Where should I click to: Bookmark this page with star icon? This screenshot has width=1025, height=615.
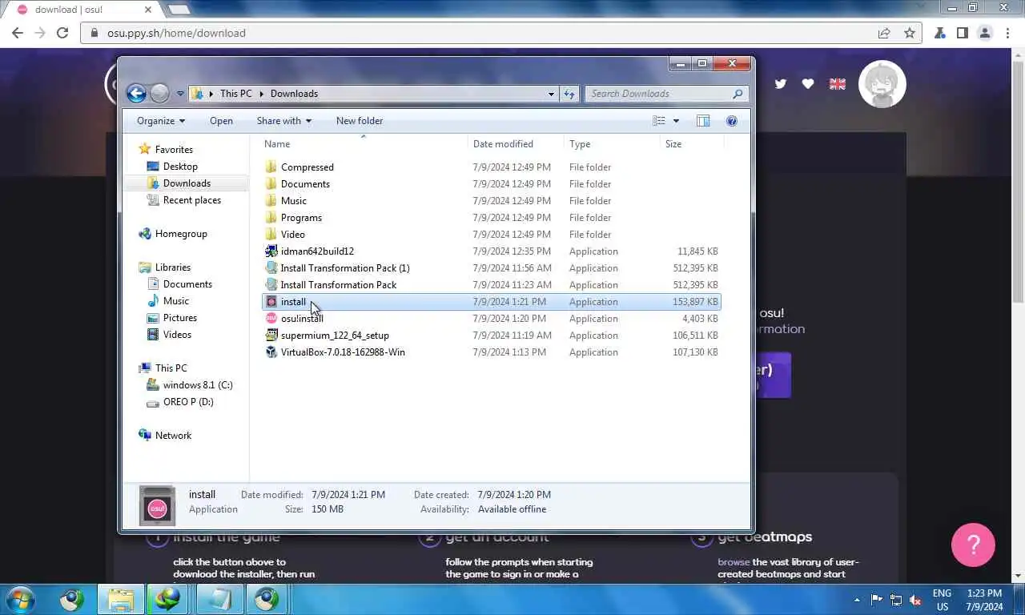tap(910, 33)
